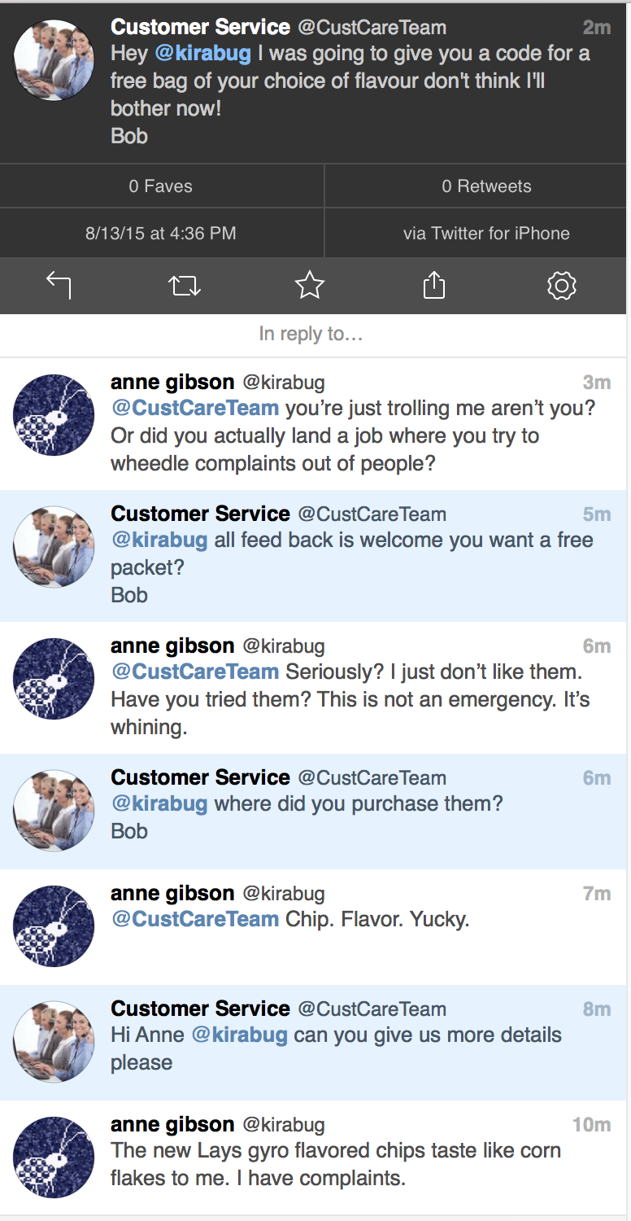The width and height of the screenshot is (631, 1221).
Task: Click the 0 Faves counter
Action: 161,186
